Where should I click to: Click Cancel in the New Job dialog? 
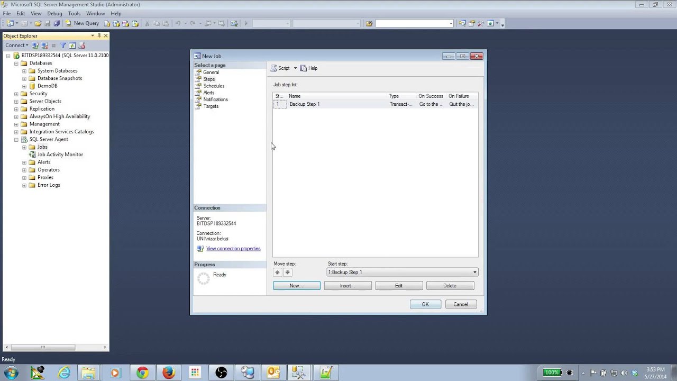point(461,304)
